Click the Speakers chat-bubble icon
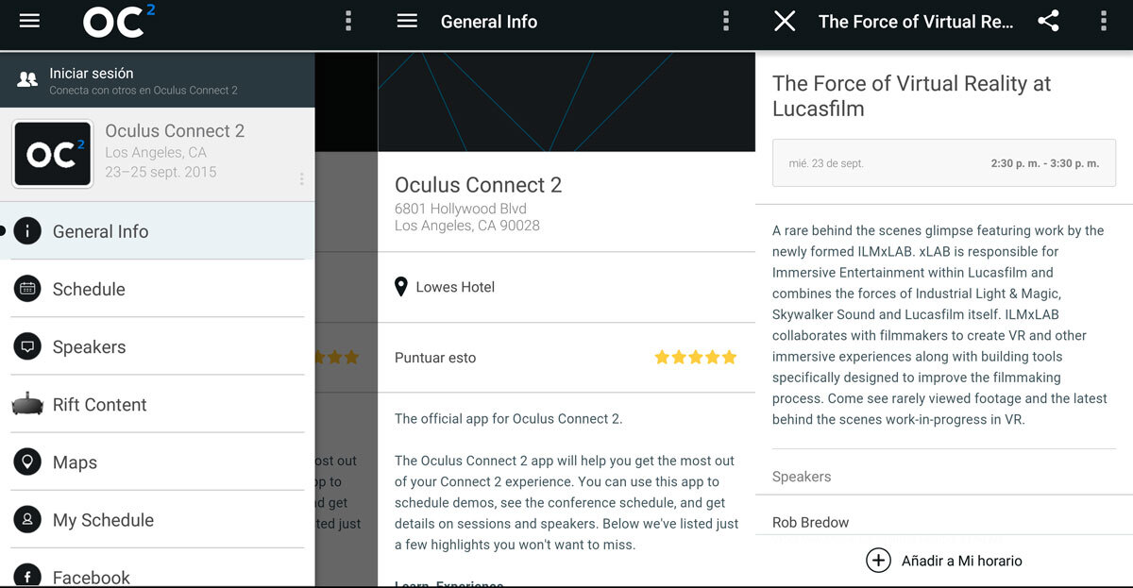The height and width of the screenshot is (588, 1133). [x=27, y=346]
